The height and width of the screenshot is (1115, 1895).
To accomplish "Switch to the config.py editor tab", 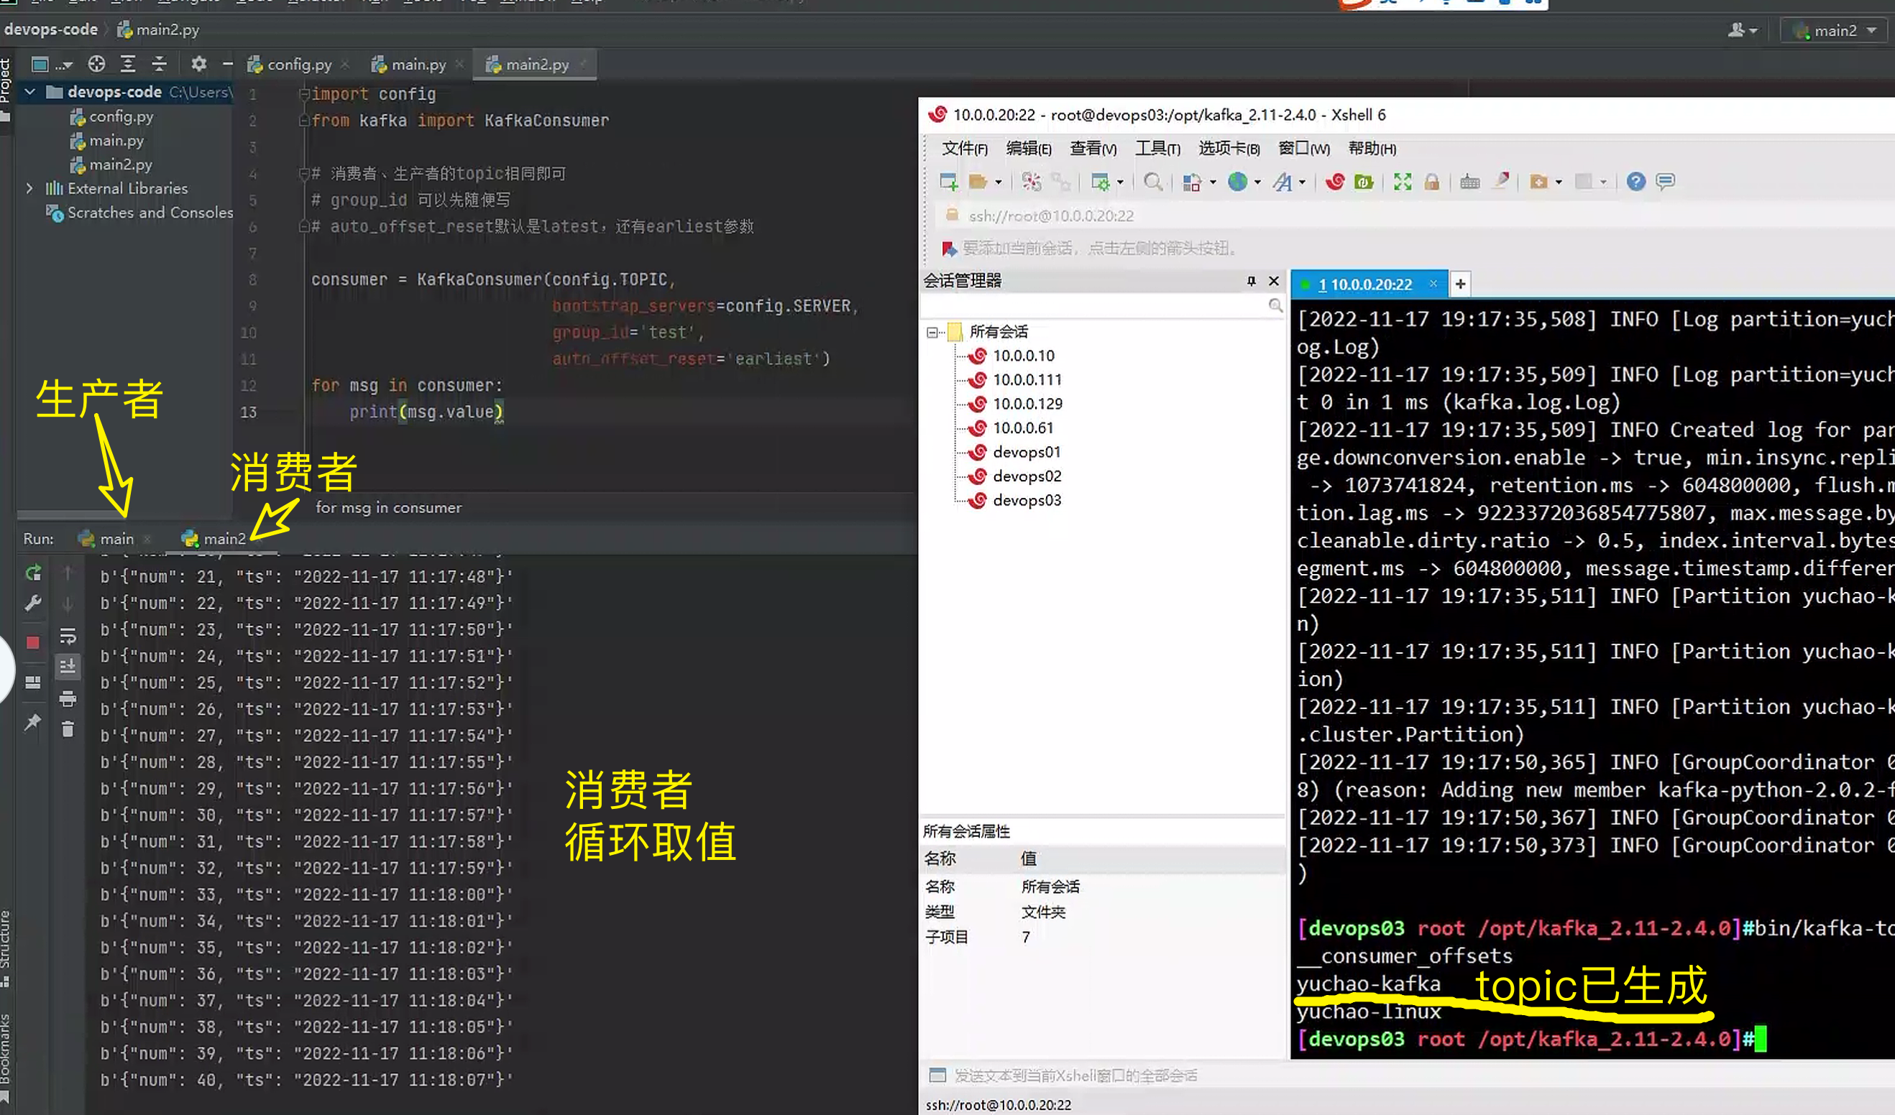I will point(298,65).
